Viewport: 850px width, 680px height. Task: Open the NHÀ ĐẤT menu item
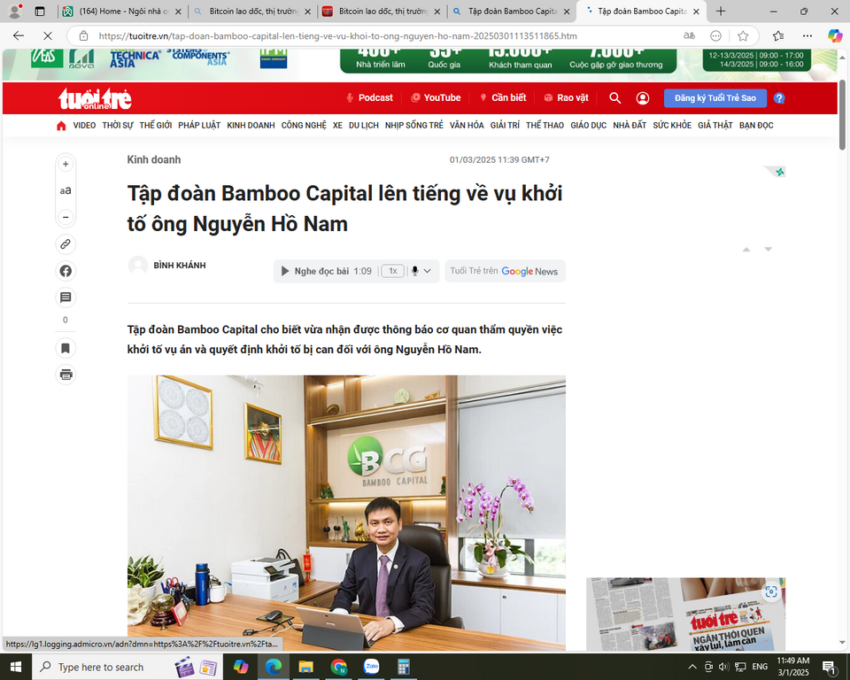(630, 126)
